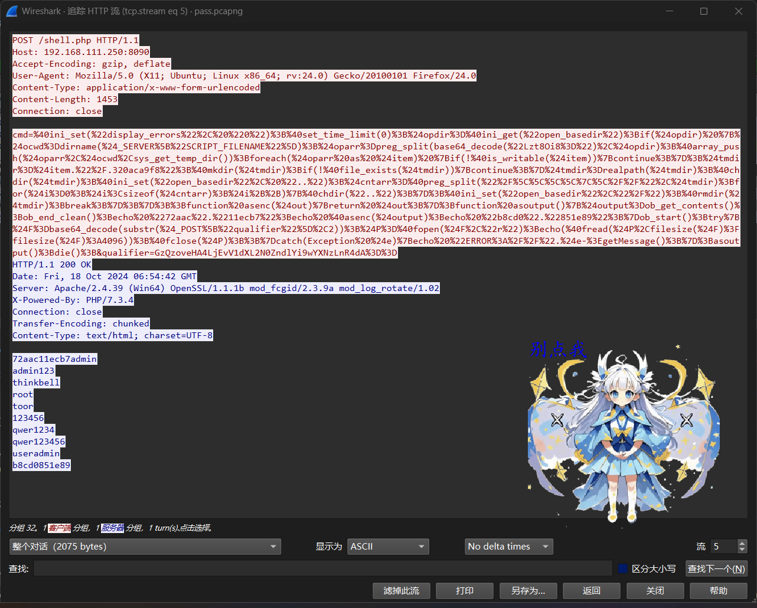Click the 'HTTP/1.1 200 OK' response line
The width and height of the screenshot is (757, 608).
coord(52,264)
